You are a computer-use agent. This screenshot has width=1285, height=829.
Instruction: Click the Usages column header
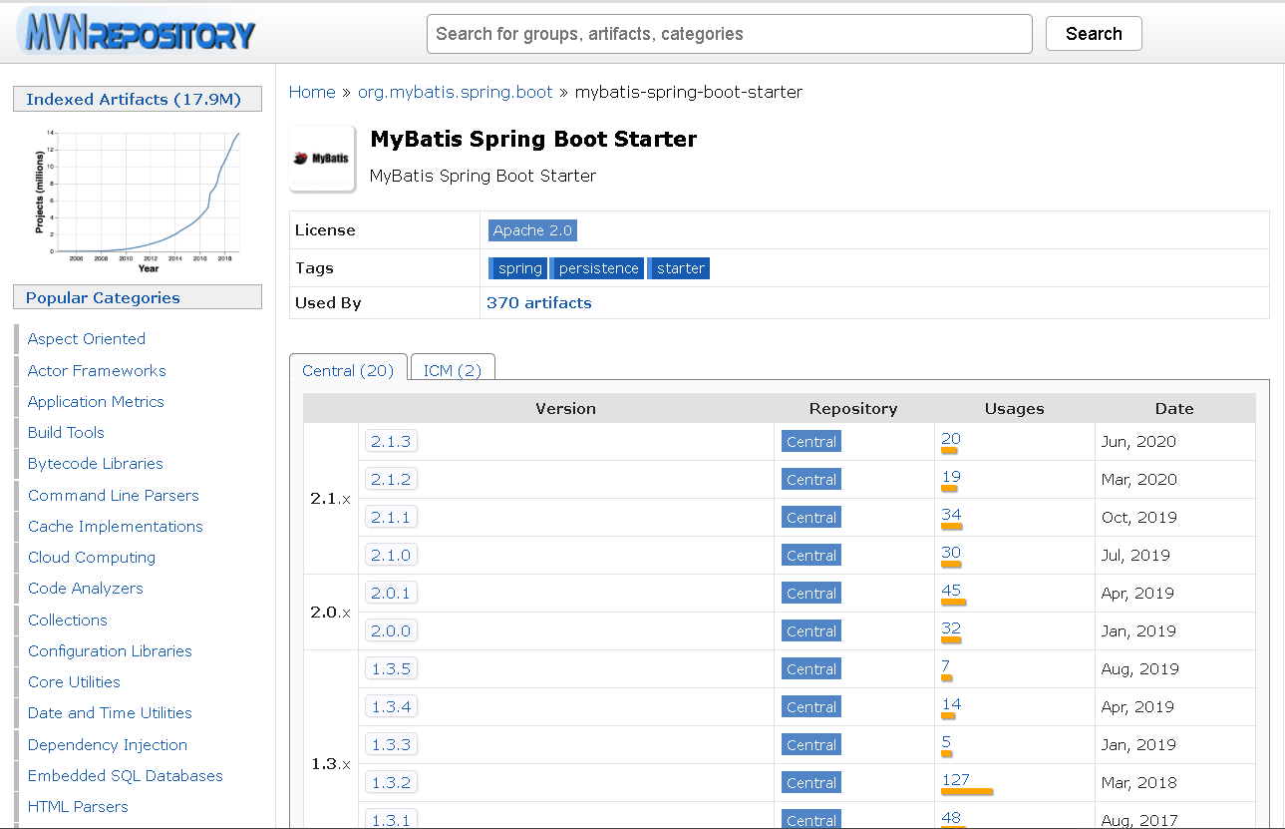coord(1014,408)
